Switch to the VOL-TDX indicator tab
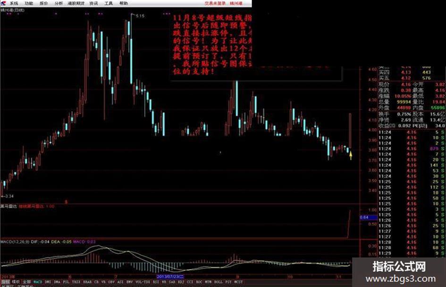This screenshot has height=287, width=446. [x=143, y=282]
